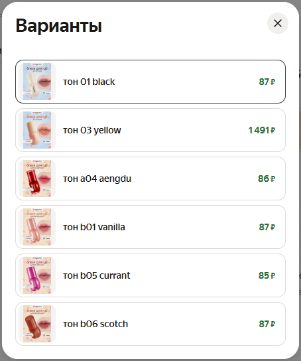Click the 01 black lip gloss thumbnail
Screen dimensions: 301x361
(x=37, y=82)
